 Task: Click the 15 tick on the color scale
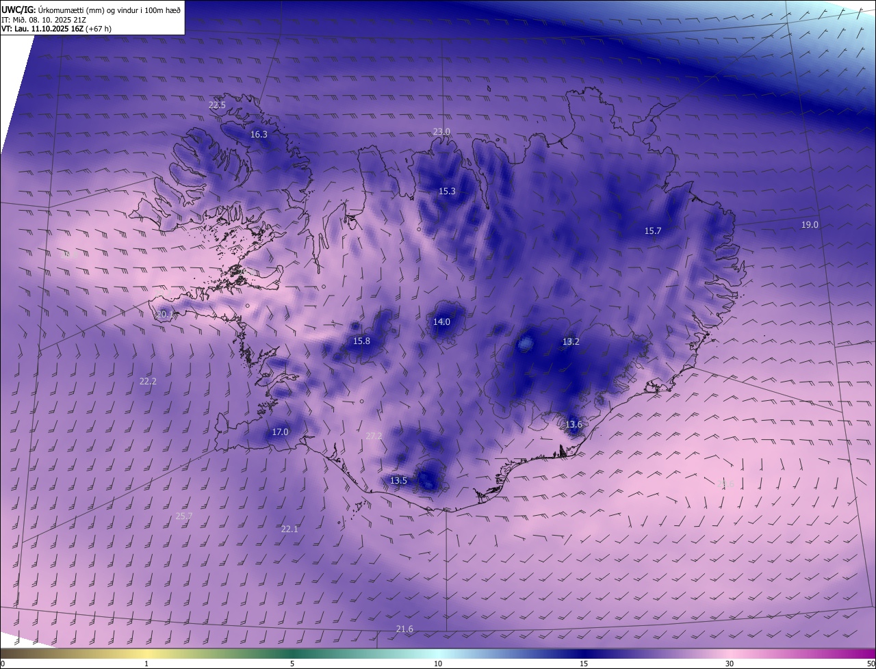point(584,664)
